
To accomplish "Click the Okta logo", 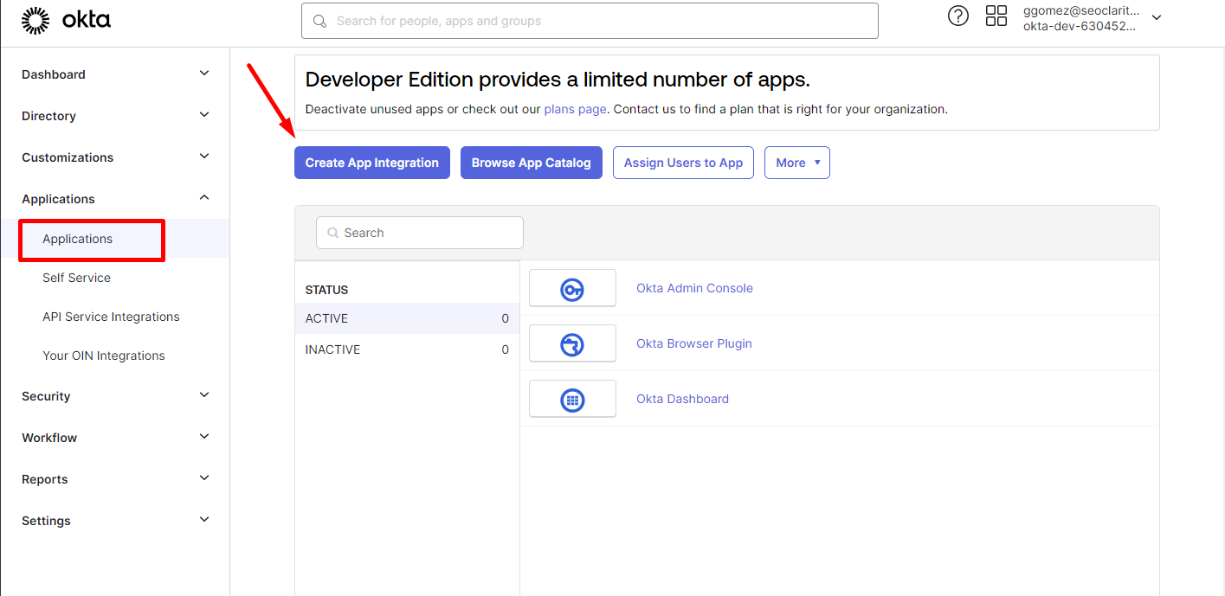I will [66, 20].
